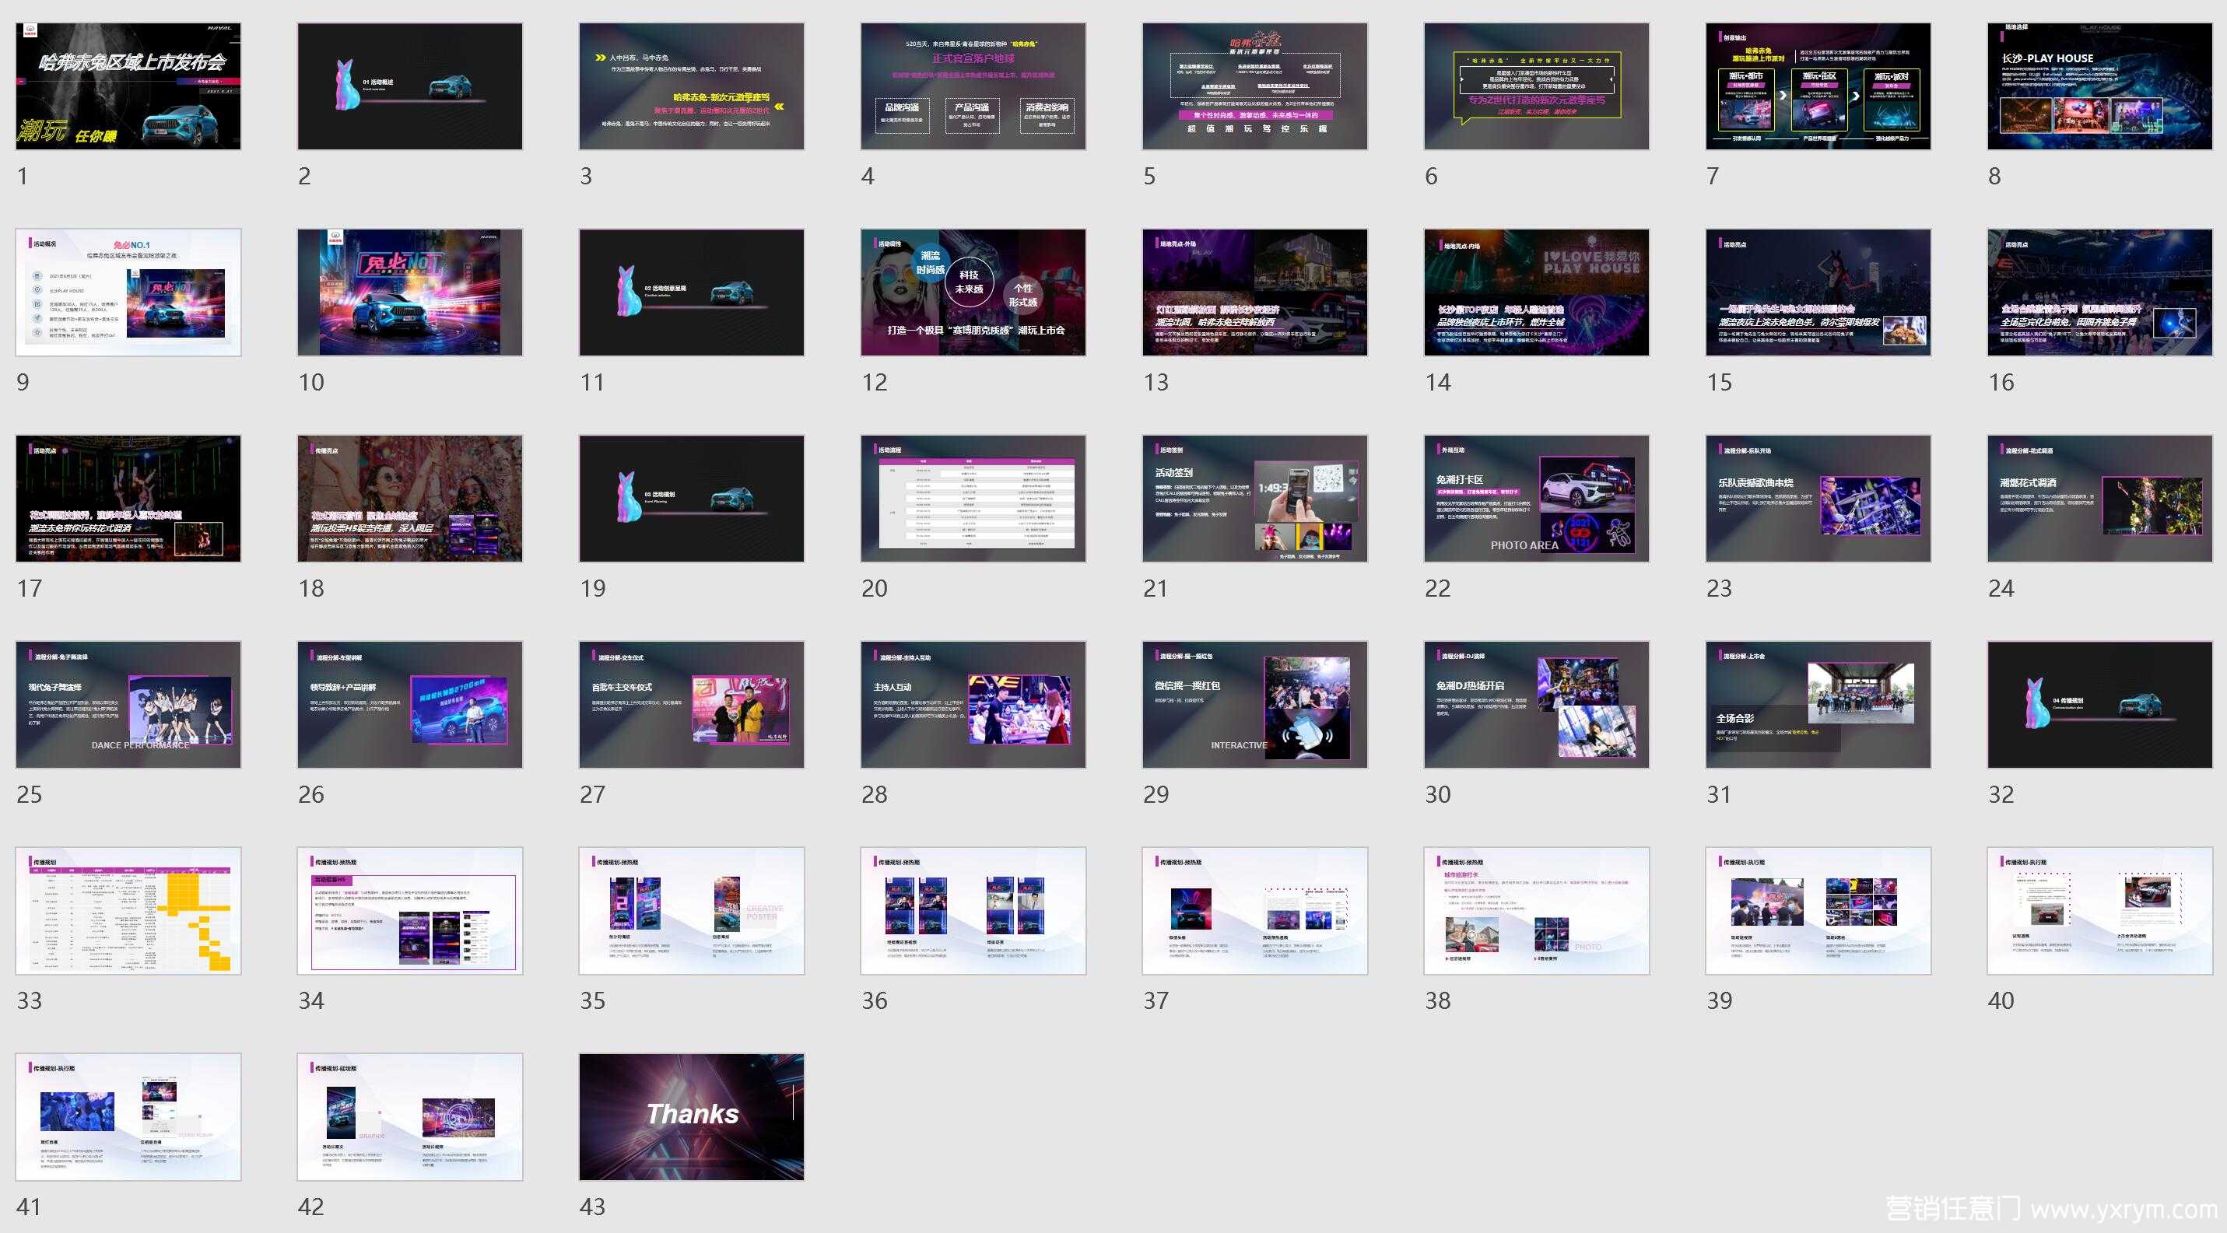Select slide 1 title thumbnail 哈弗赤兔区域上市发布会
Viewport: 2227px width, 1233px height.
[128, 86]
